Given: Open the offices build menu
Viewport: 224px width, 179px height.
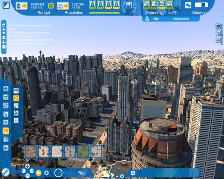Looking at the screenshot, I should coord(6,106).
